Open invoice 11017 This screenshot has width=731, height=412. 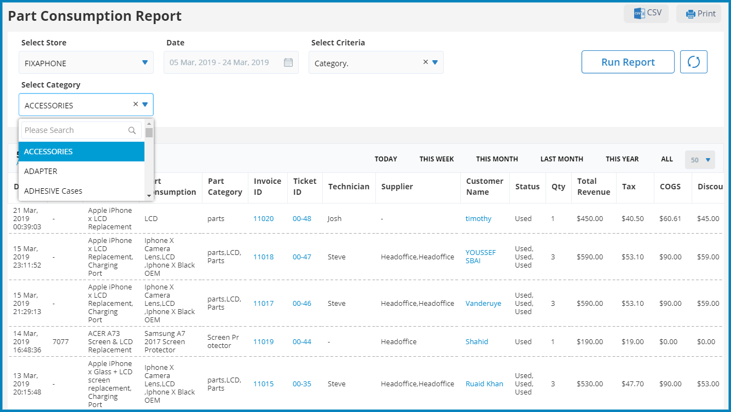pos(263,303)
